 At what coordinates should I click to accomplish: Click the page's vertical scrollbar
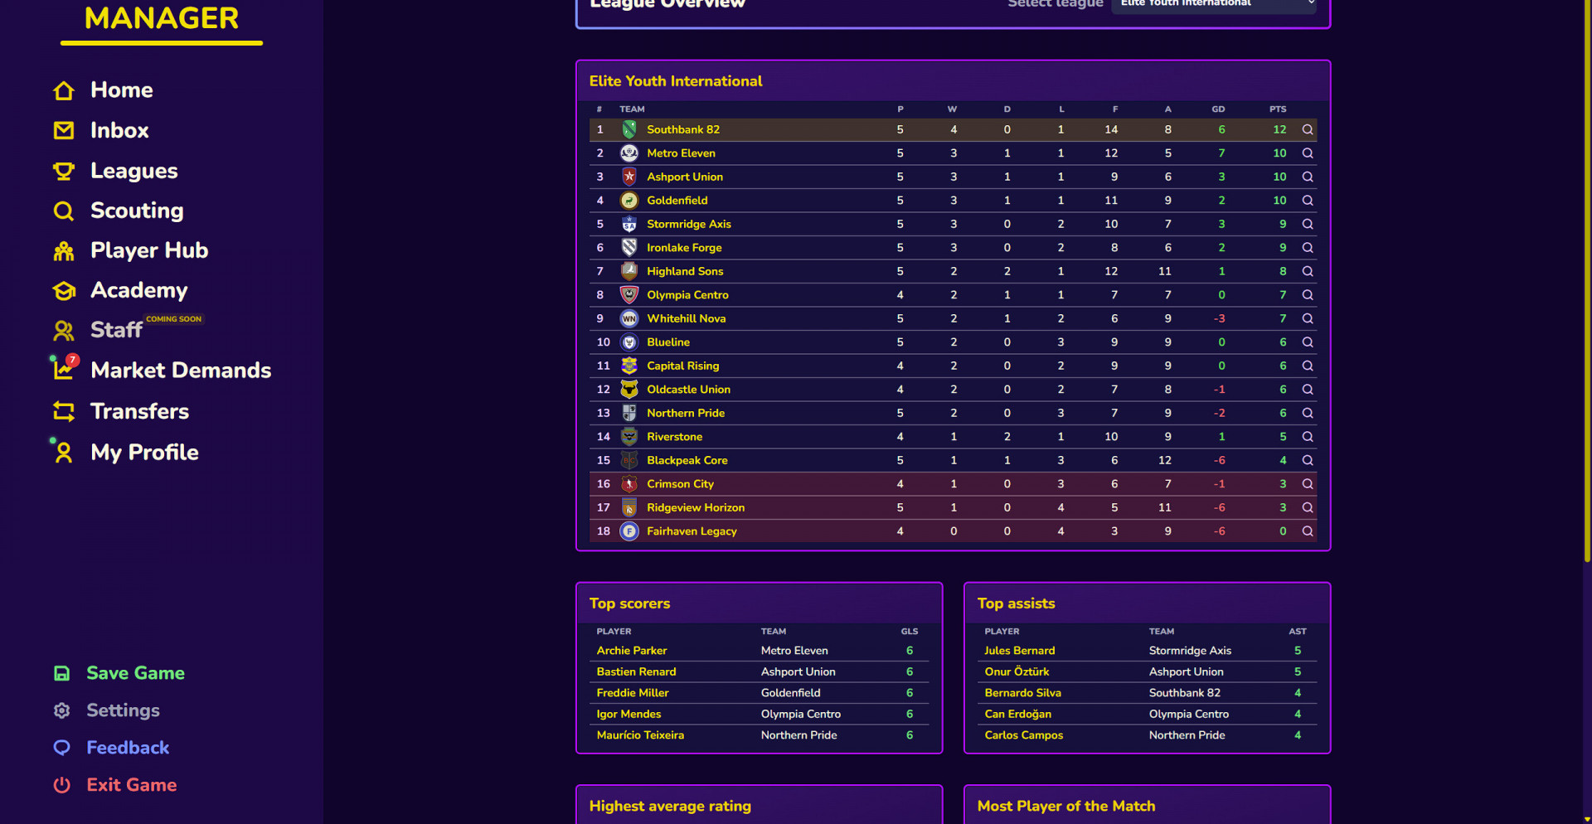click(x=1587, y=282)
